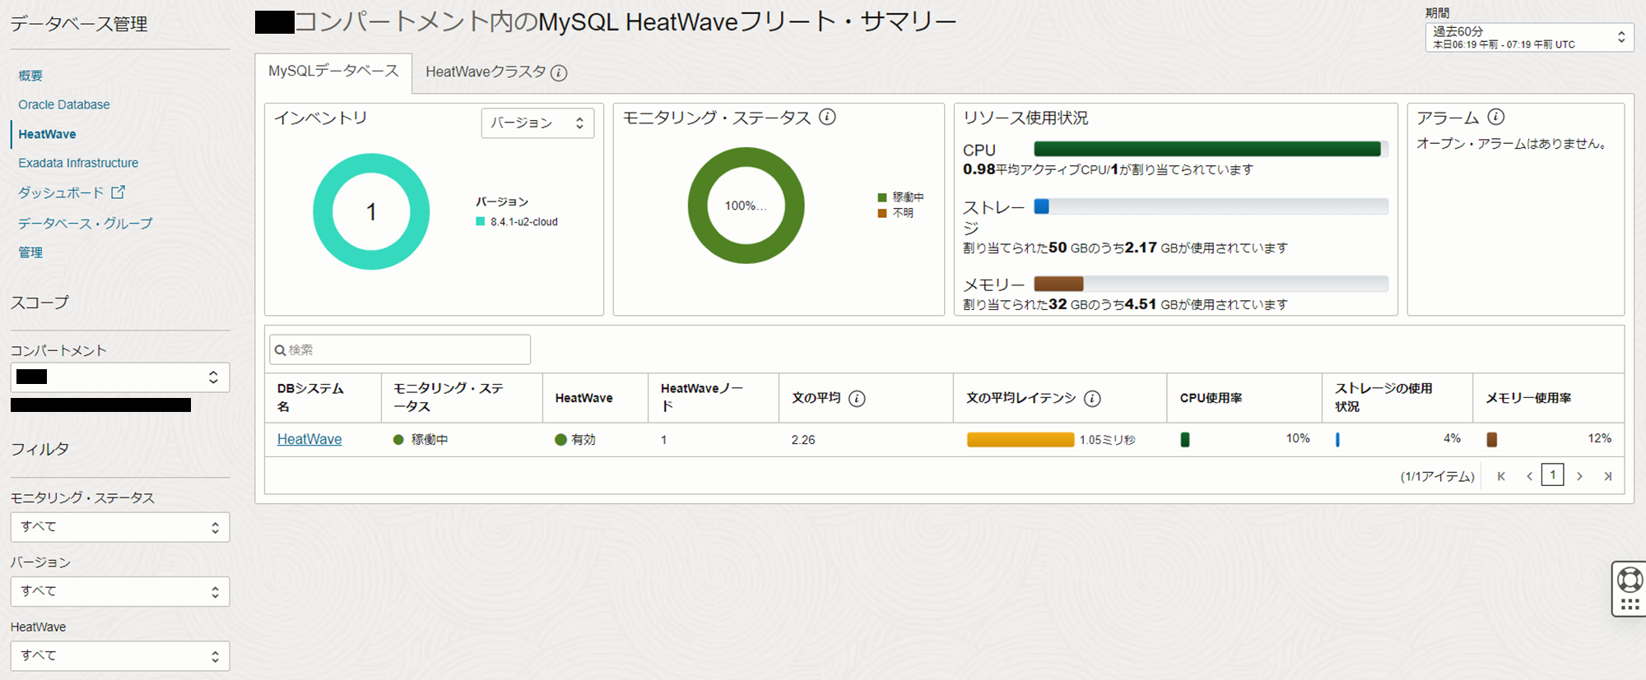Click the inventory donut chart
1646x680 pixels.
371,211
